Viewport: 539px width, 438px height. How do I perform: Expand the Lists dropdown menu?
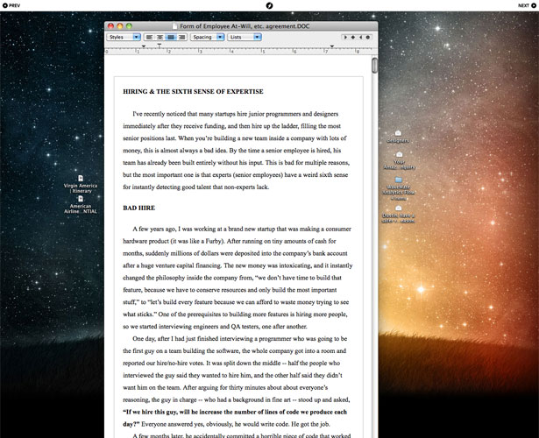245,37
